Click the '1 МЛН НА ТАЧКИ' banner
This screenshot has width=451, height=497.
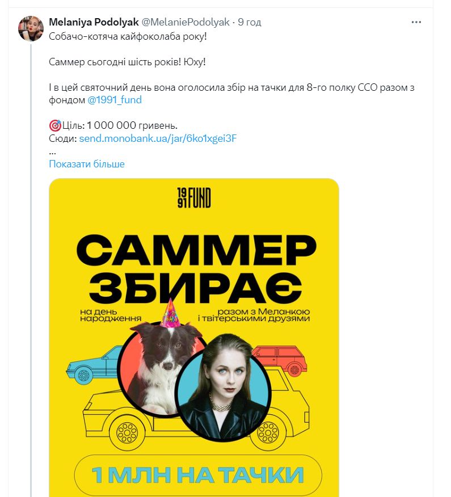point(198,474)
